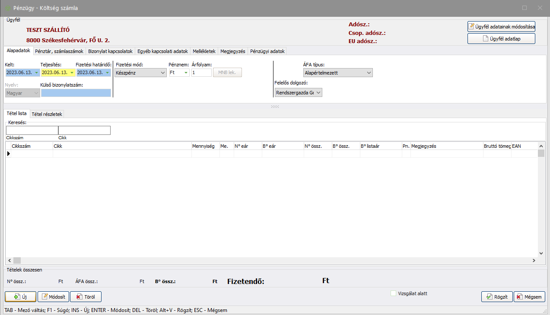Click the horizontal scrollbar right arrow
Image resolution: width=550 pixels, height=315 pixels.
tap(534, 260)
